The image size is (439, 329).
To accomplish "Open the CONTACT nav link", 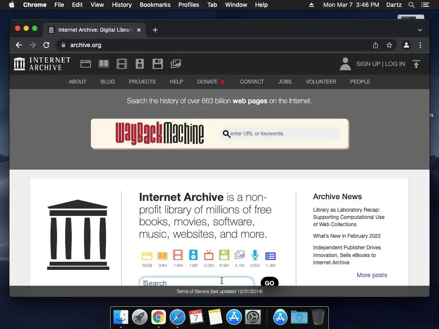I will pos(252,82).
